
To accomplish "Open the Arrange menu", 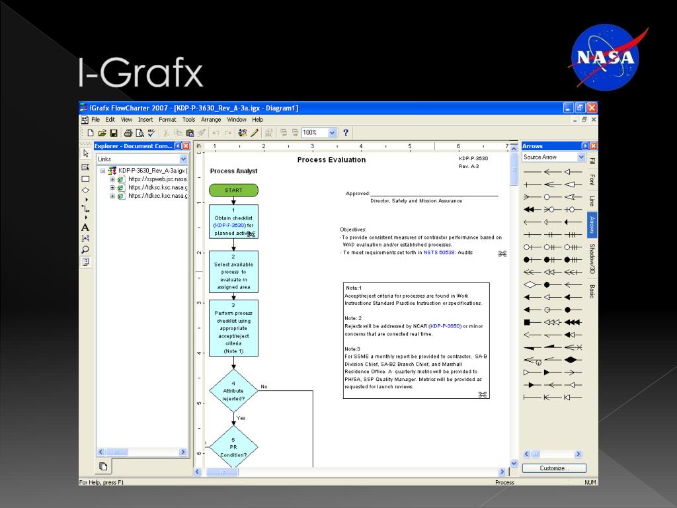I will pos(211,120).
